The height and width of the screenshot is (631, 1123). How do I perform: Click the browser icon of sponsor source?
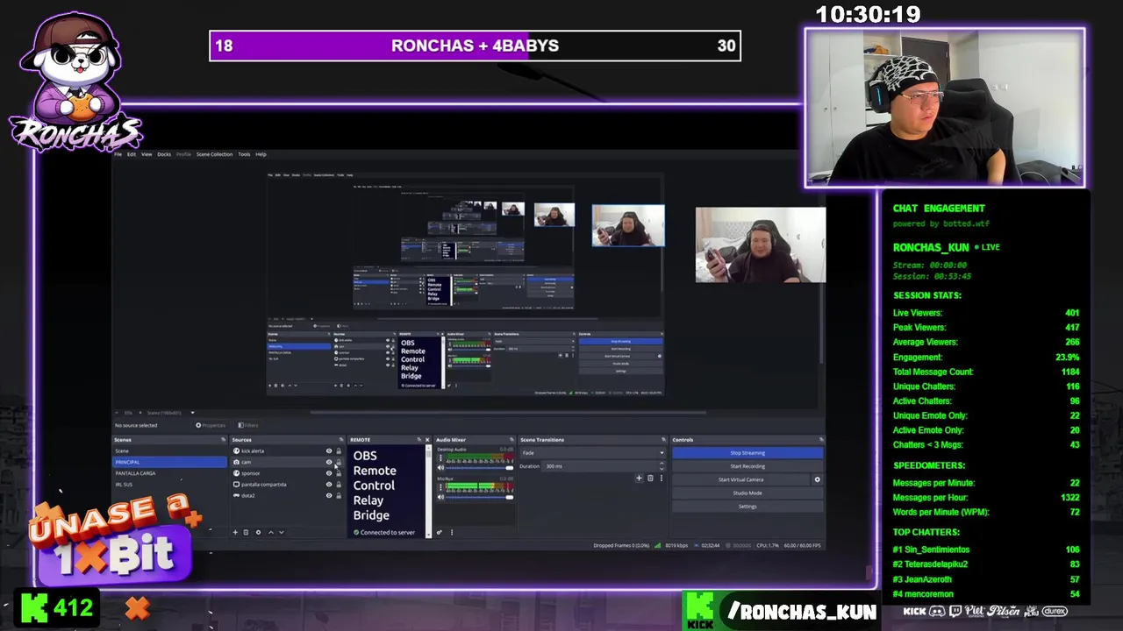pos(236,473)
